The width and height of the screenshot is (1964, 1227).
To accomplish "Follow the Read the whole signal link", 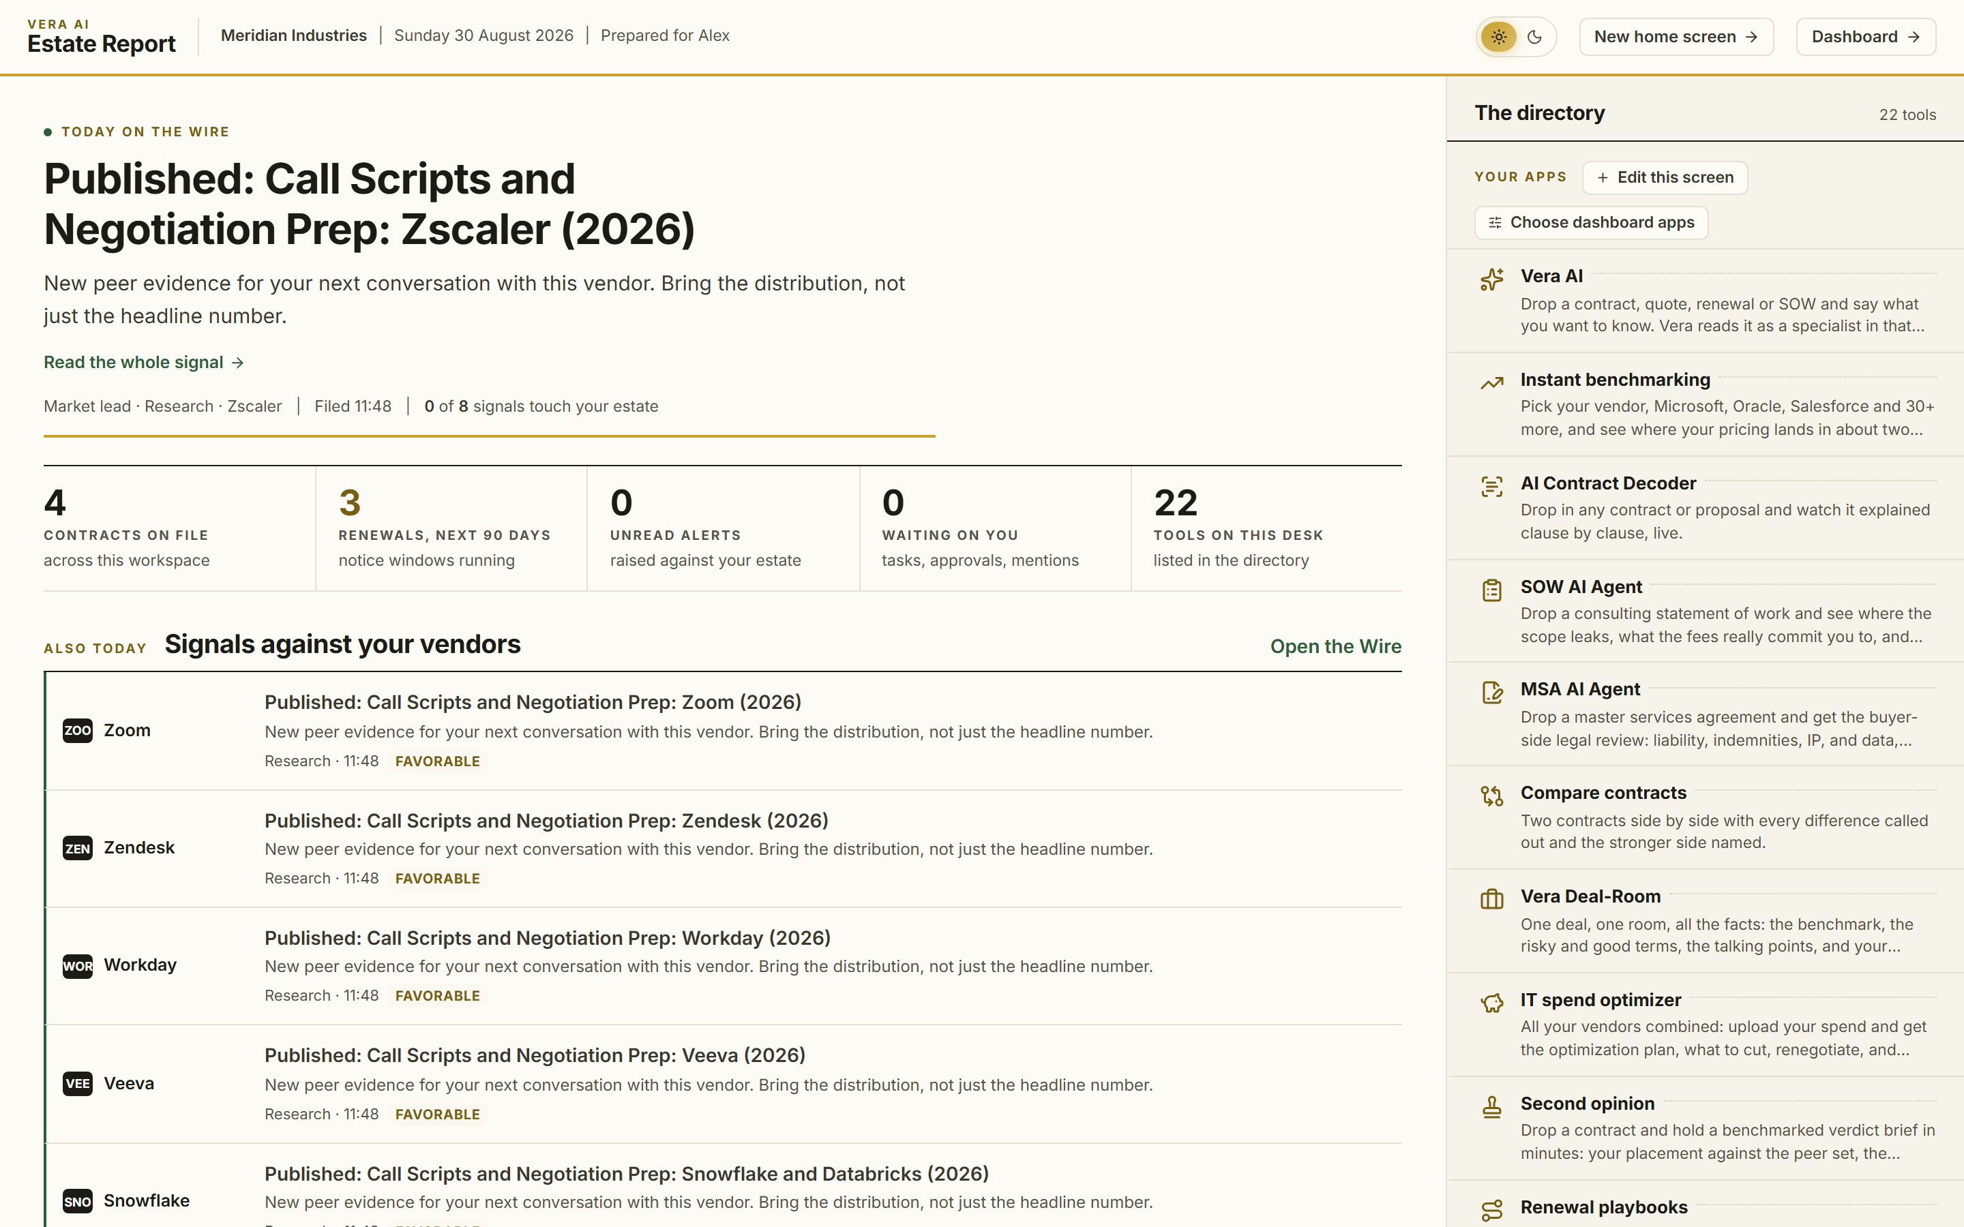I will (x=144, y=362).
